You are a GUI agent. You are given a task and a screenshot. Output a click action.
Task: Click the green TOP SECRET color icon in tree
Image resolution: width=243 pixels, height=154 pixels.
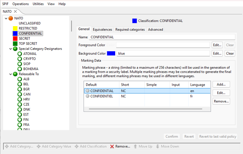pos(15,43)
